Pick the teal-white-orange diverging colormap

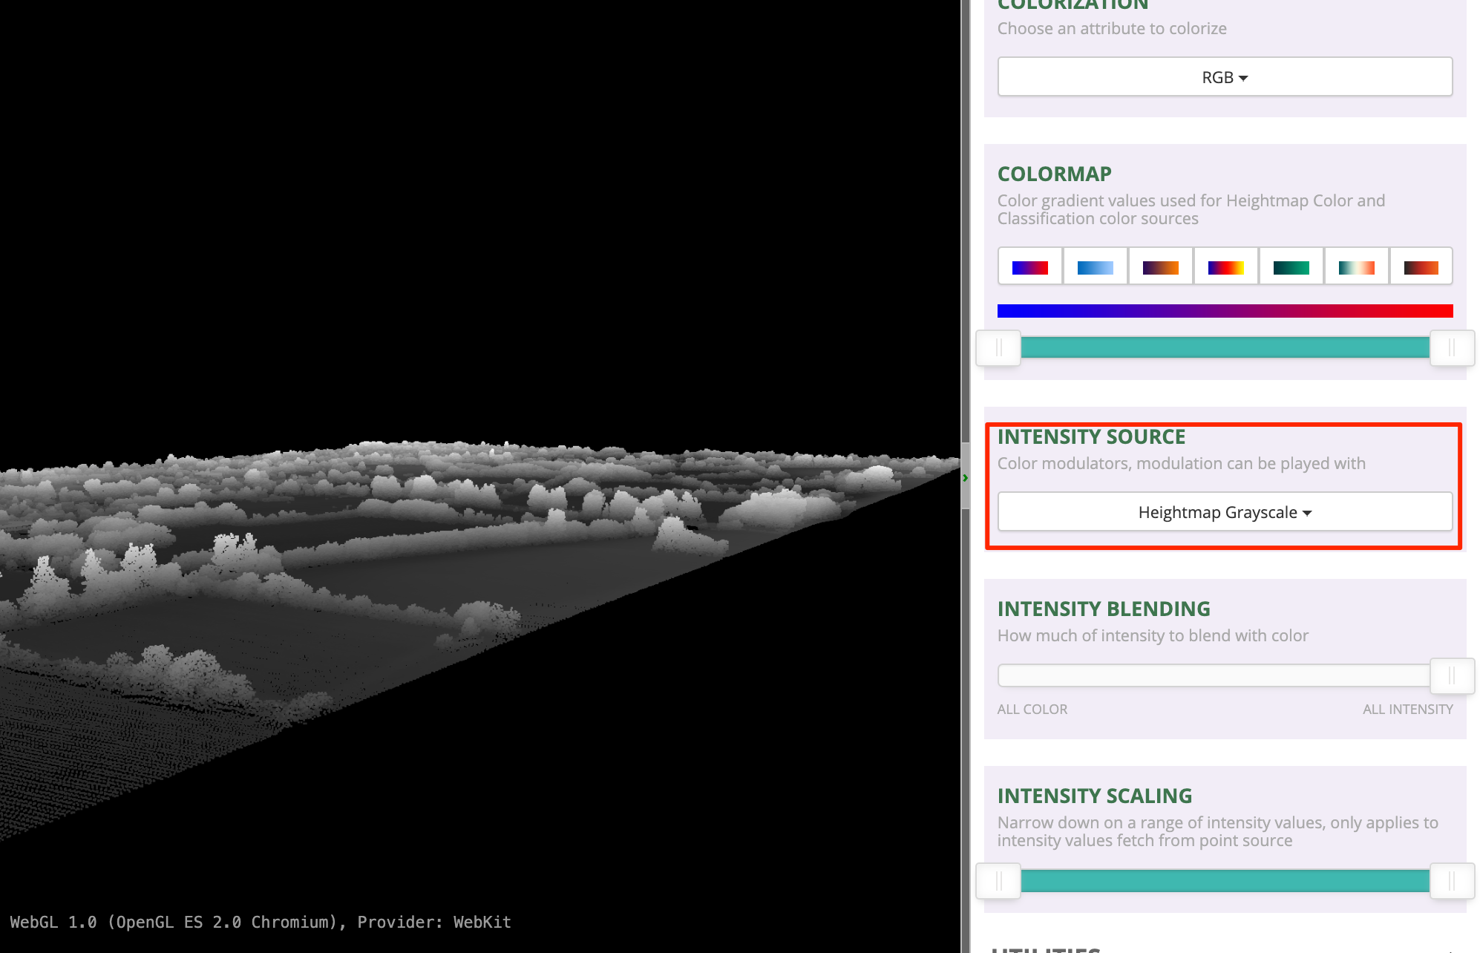pyautogui.click(x=1356, y=267)
